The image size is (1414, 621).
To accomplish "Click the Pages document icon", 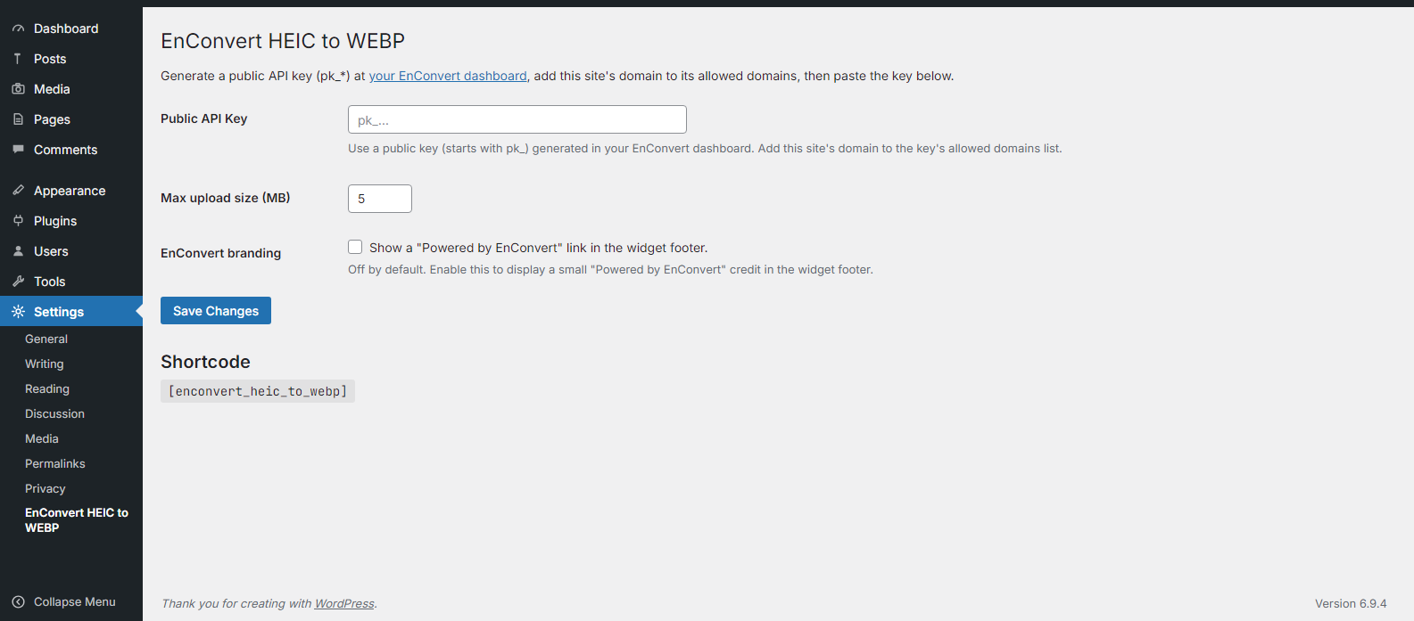I will pyautogui.click(x=18, y=119).
